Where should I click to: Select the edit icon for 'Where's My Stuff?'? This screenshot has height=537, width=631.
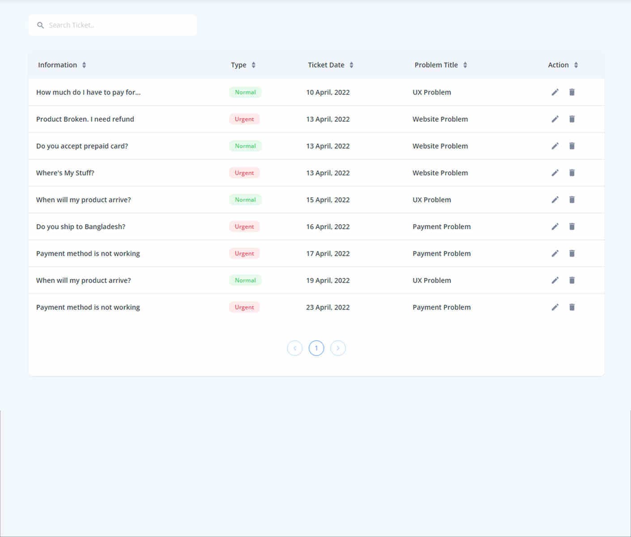[x=555, y=173]
